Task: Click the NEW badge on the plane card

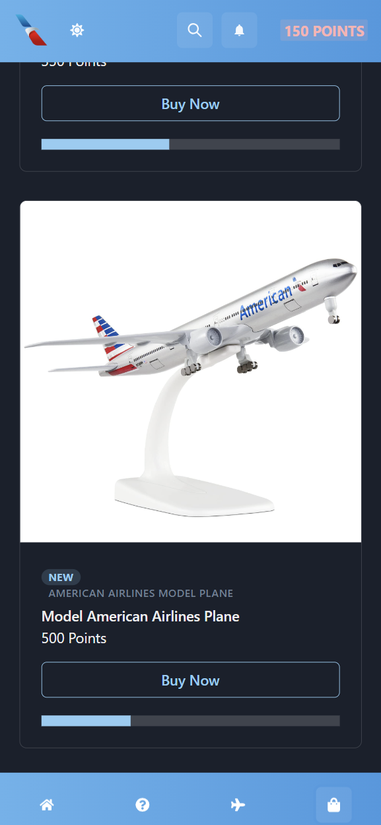Action: [61, 577]
